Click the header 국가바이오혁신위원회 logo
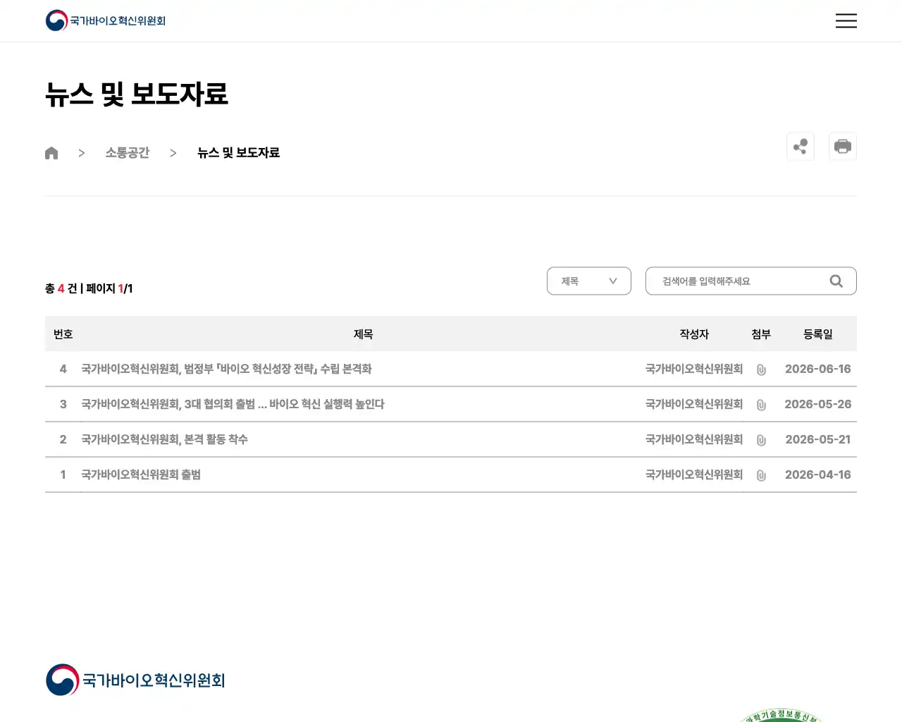 coord(106,20)
